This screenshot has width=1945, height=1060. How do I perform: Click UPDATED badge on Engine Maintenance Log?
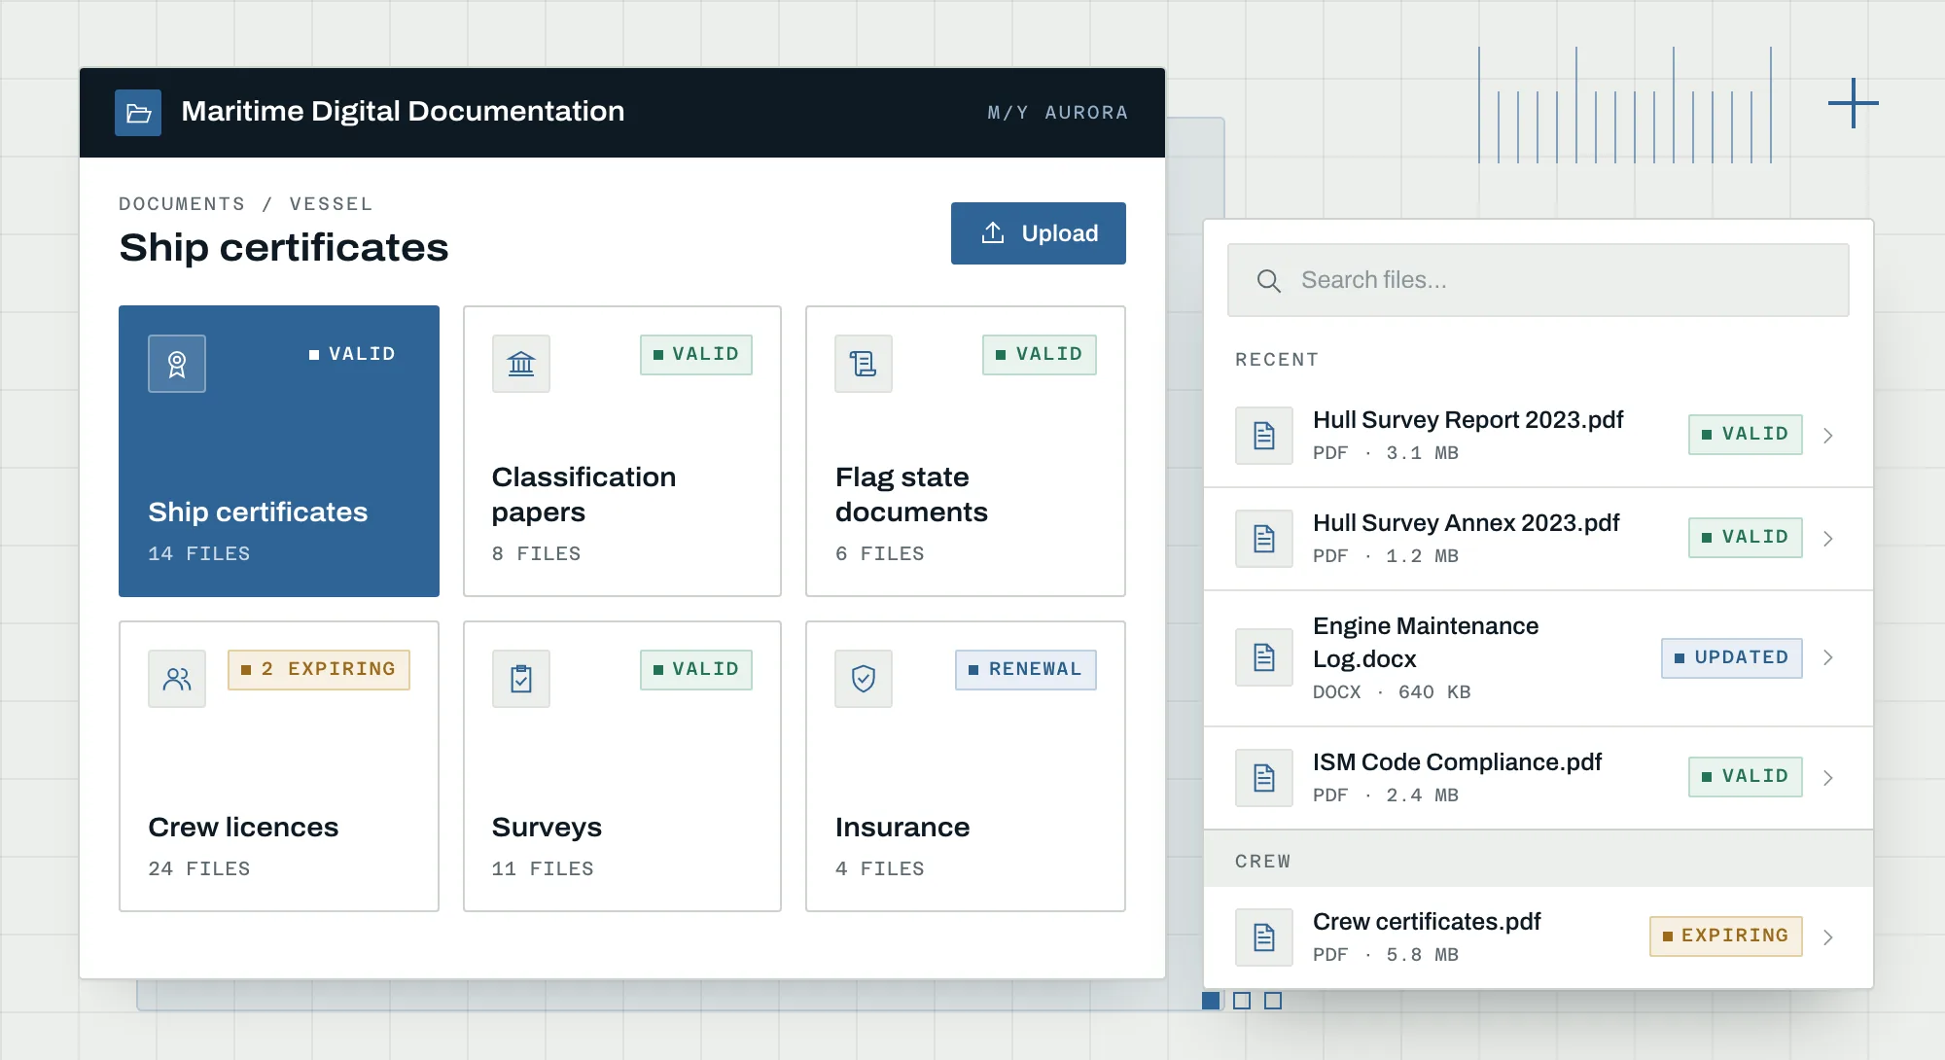[1732, 658]
